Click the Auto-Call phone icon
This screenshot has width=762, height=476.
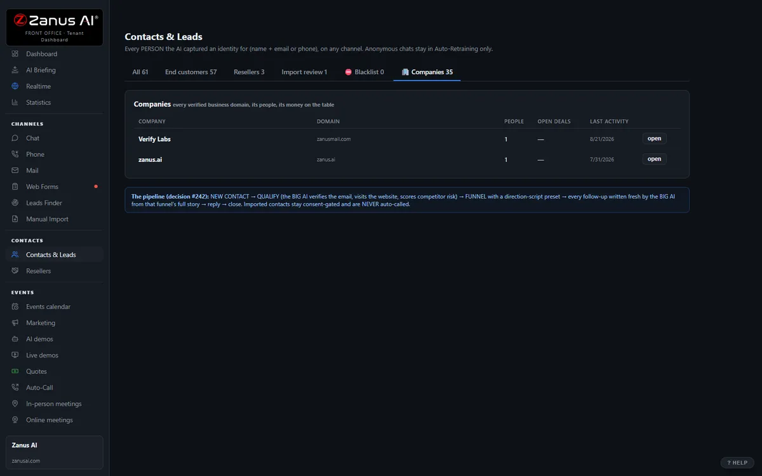tap(15, 387)
